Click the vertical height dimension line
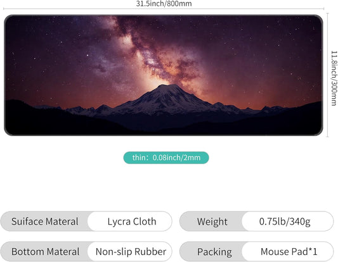The image size is (338, 262). [x=328, y=75]
